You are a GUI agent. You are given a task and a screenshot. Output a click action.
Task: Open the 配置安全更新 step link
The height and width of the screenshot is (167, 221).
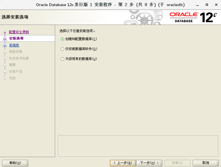pyautogui.click(x=19, y=32)
